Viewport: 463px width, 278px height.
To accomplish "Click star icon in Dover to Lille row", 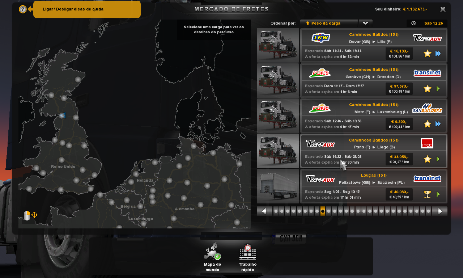I will pos(428,54).
